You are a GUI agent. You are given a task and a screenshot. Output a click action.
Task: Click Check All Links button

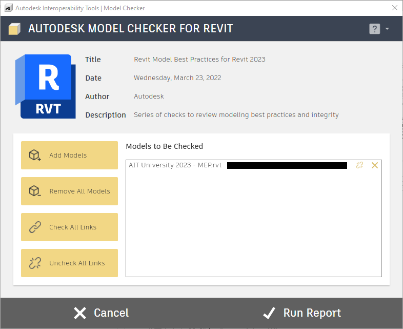click(69, 227)
